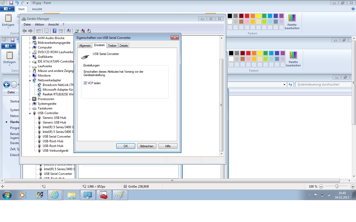356x222 pixels.
Task: Click zoom out minus button in Paint
Action: coord(321,187)
